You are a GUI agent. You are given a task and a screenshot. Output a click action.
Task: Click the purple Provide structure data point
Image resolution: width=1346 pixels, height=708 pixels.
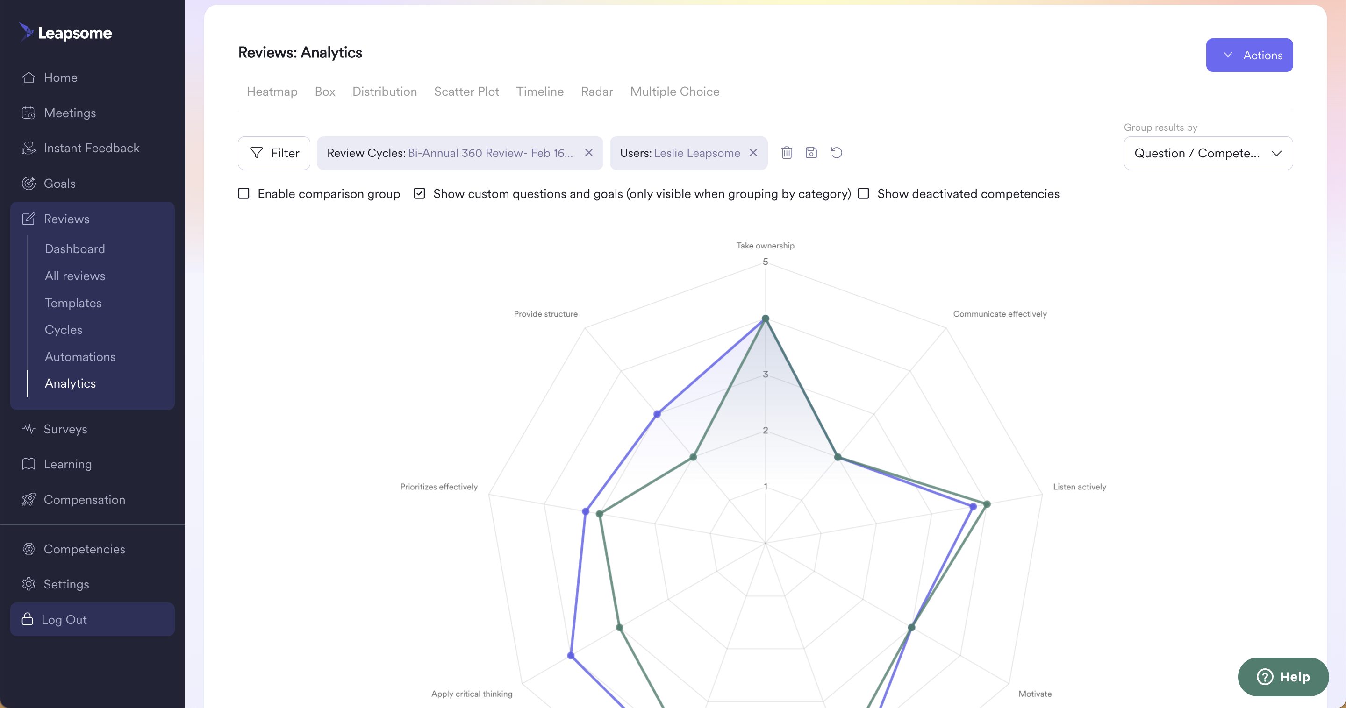click(x=657, y=413)
